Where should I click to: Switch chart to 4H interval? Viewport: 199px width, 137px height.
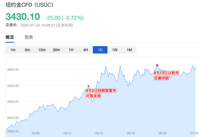[85, 50]
